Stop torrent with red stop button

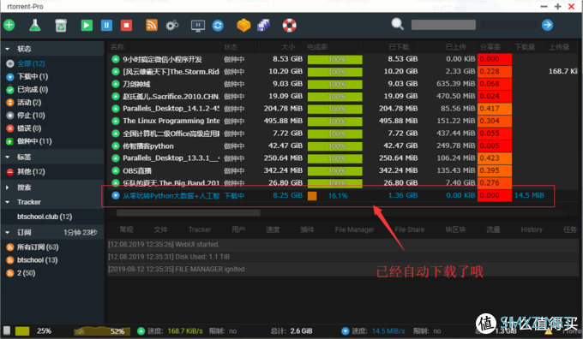[126, 25]
